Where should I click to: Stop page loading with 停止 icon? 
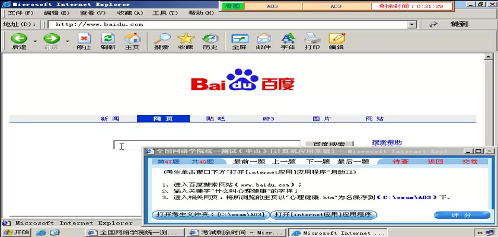click(84, 41)
